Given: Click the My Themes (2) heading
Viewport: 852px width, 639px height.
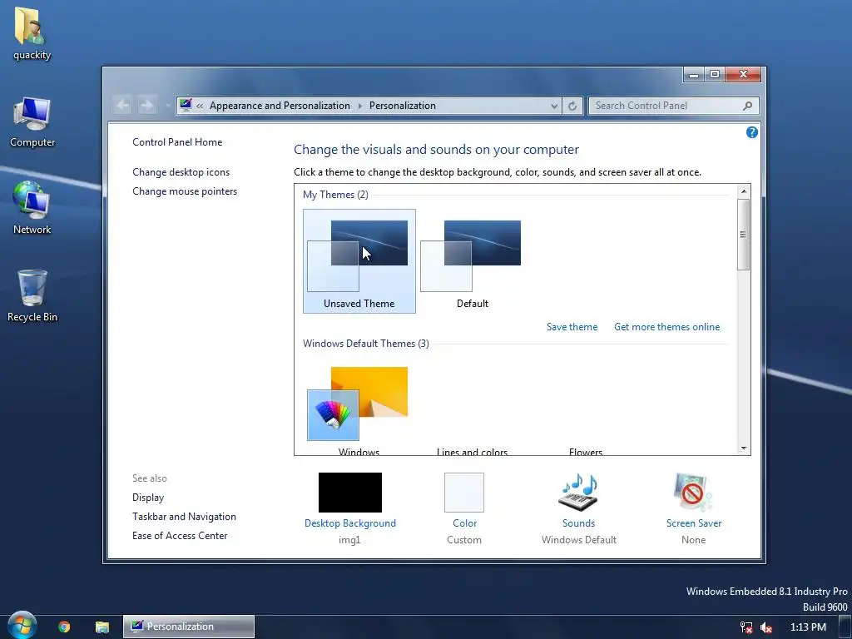Looking at the screenshot, I should click(335, 195).
